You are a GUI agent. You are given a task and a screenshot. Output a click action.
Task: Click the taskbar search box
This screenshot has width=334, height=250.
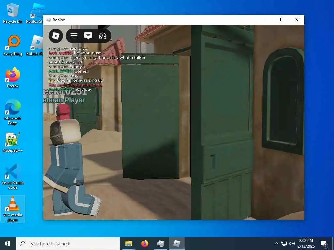pyautogui.click(x=68, y=243)
